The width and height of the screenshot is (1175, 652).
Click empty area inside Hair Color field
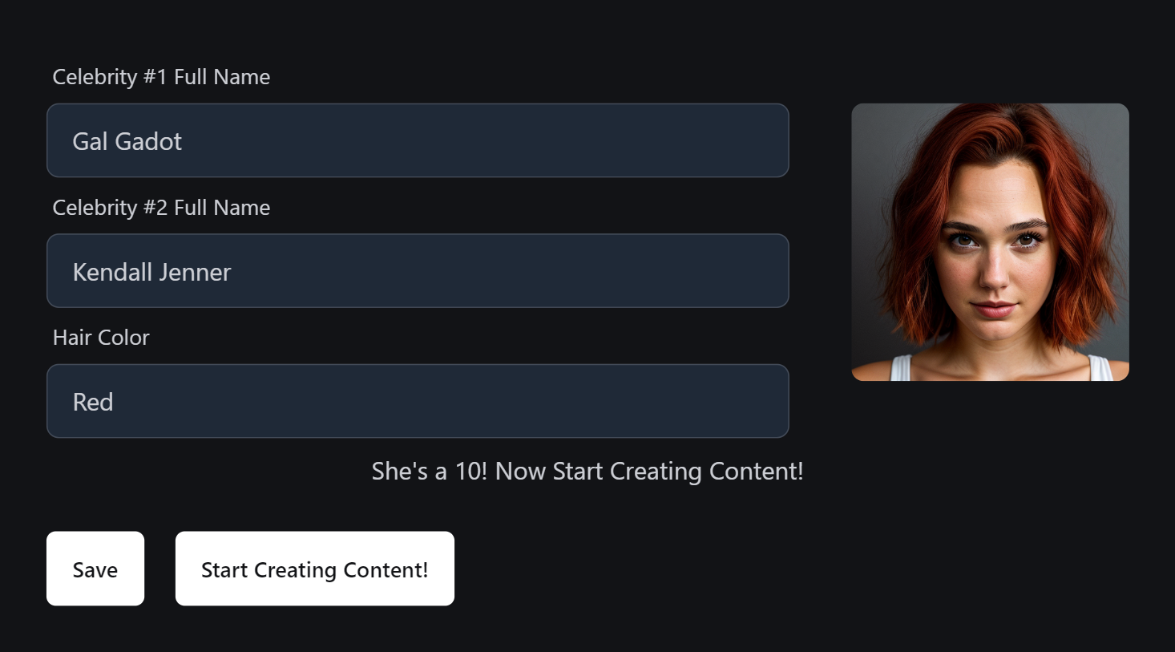click(481, 401)
